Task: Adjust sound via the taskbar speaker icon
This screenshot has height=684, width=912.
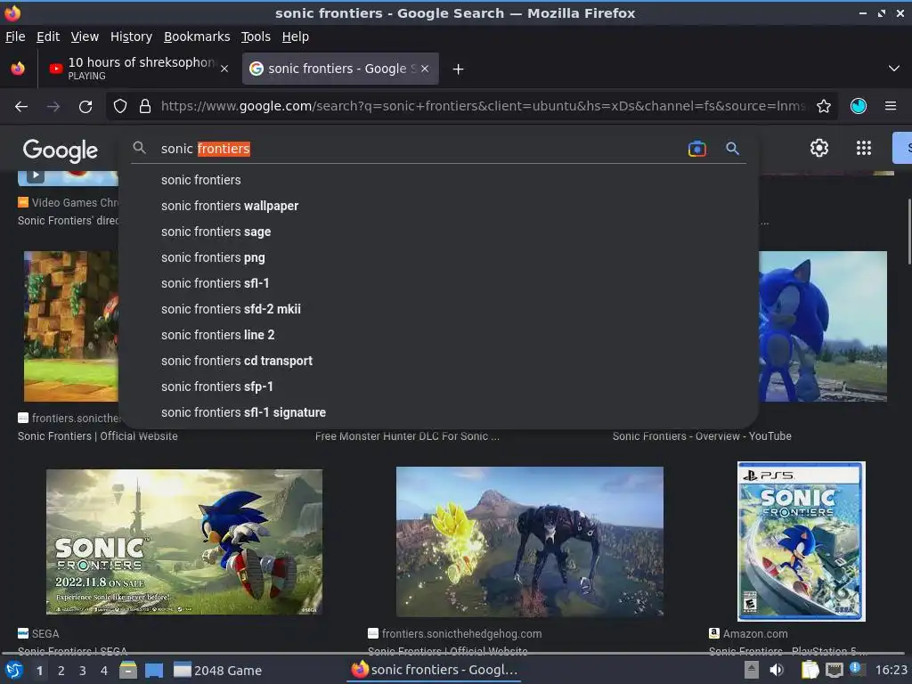Action: (777, 670)
